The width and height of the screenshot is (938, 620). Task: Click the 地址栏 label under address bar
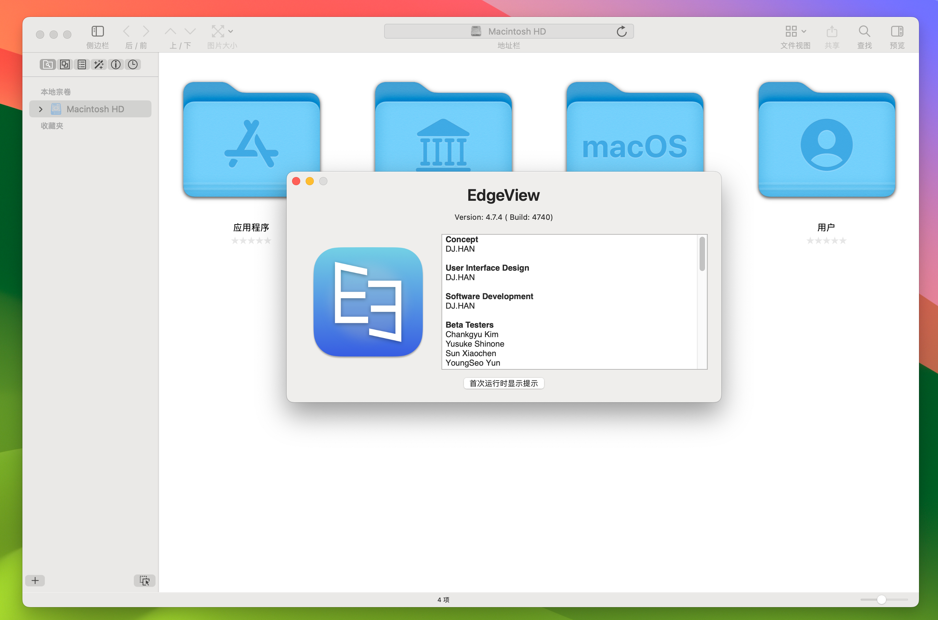tap(508, 45)
